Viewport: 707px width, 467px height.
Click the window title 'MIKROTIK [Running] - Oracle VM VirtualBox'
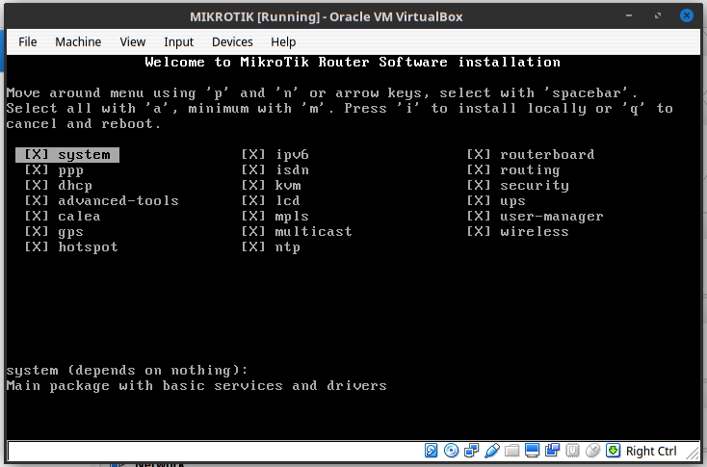click(x=326, y=16)
